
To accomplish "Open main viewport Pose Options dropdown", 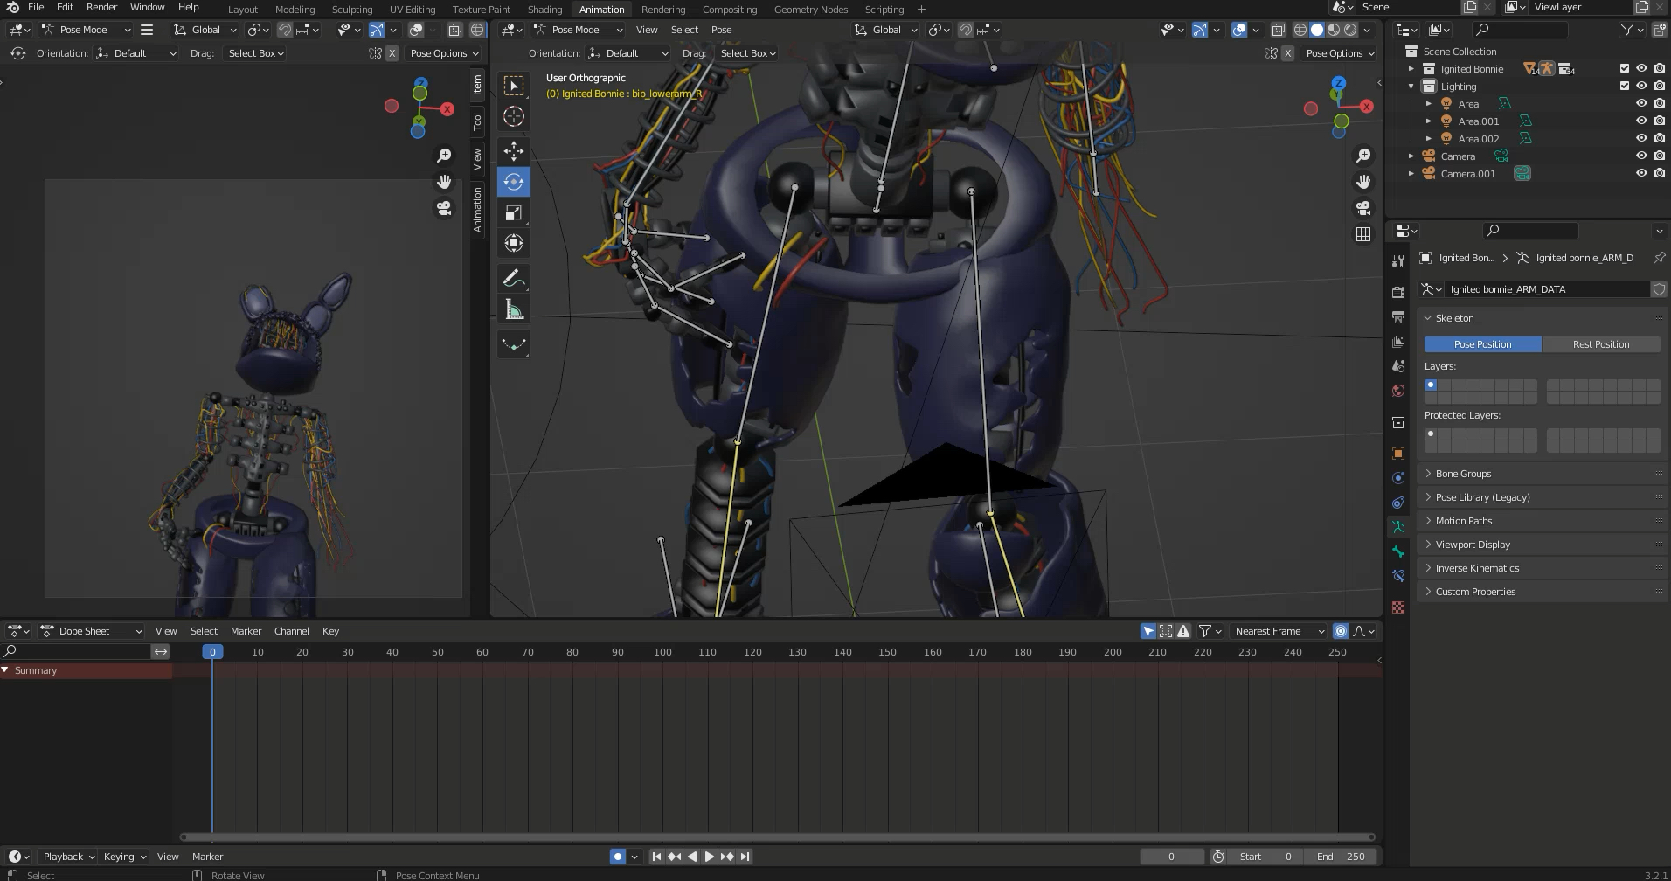I will pyautogui.click(x=1340, y=53).
